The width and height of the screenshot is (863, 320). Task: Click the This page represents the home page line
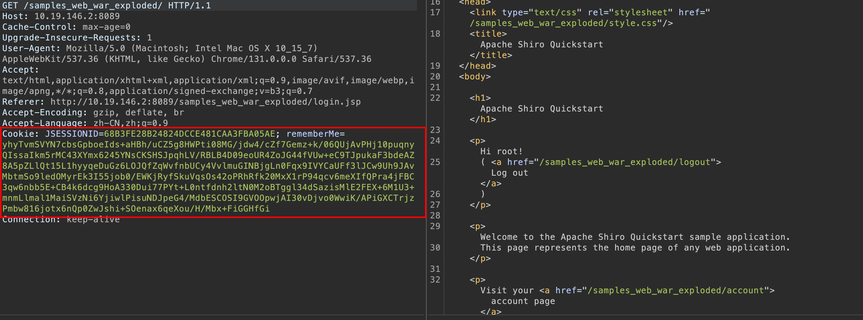tap(635, 247)
